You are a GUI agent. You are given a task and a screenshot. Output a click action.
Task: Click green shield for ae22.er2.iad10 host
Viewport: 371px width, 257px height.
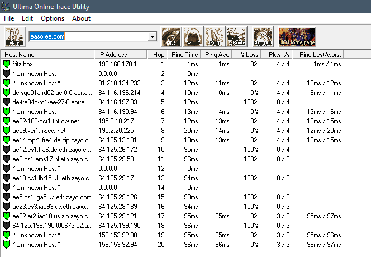click(x=7, y=216)
